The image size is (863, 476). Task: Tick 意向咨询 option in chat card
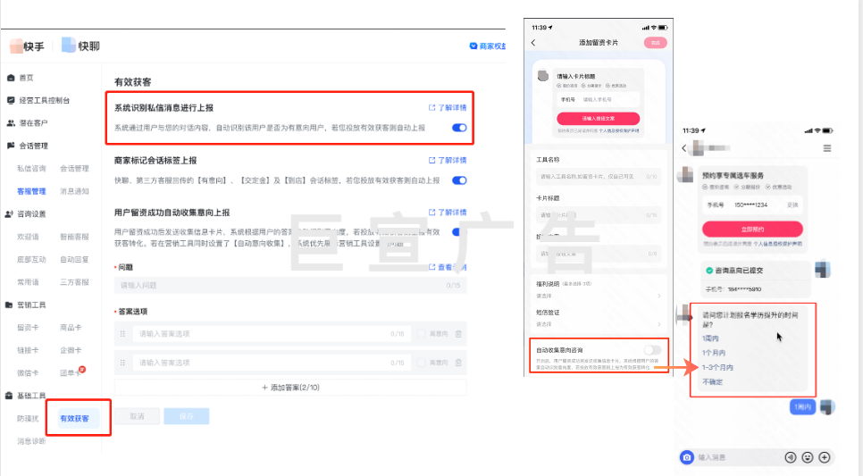[x=705, y=188]
